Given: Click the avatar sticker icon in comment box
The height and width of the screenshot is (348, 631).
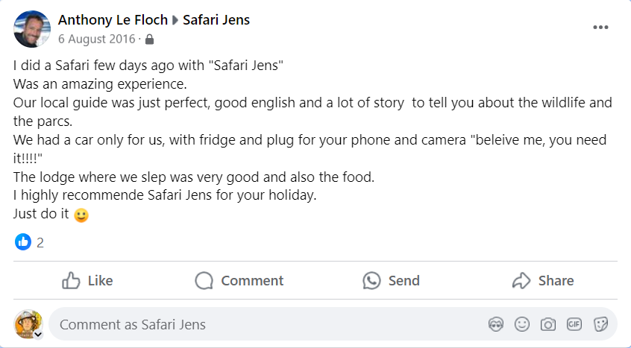Looking at the screenshot, I should pos(496,324).
